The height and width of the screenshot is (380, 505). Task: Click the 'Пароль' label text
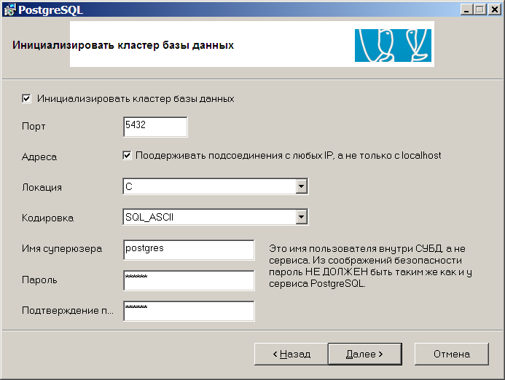[39, 280]
